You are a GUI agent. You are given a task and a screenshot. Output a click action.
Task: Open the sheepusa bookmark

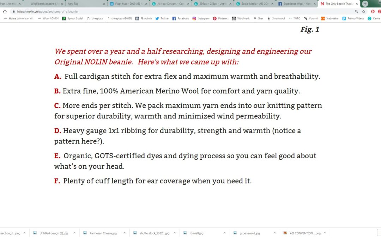pyautogui.click(x=95, y=18)
